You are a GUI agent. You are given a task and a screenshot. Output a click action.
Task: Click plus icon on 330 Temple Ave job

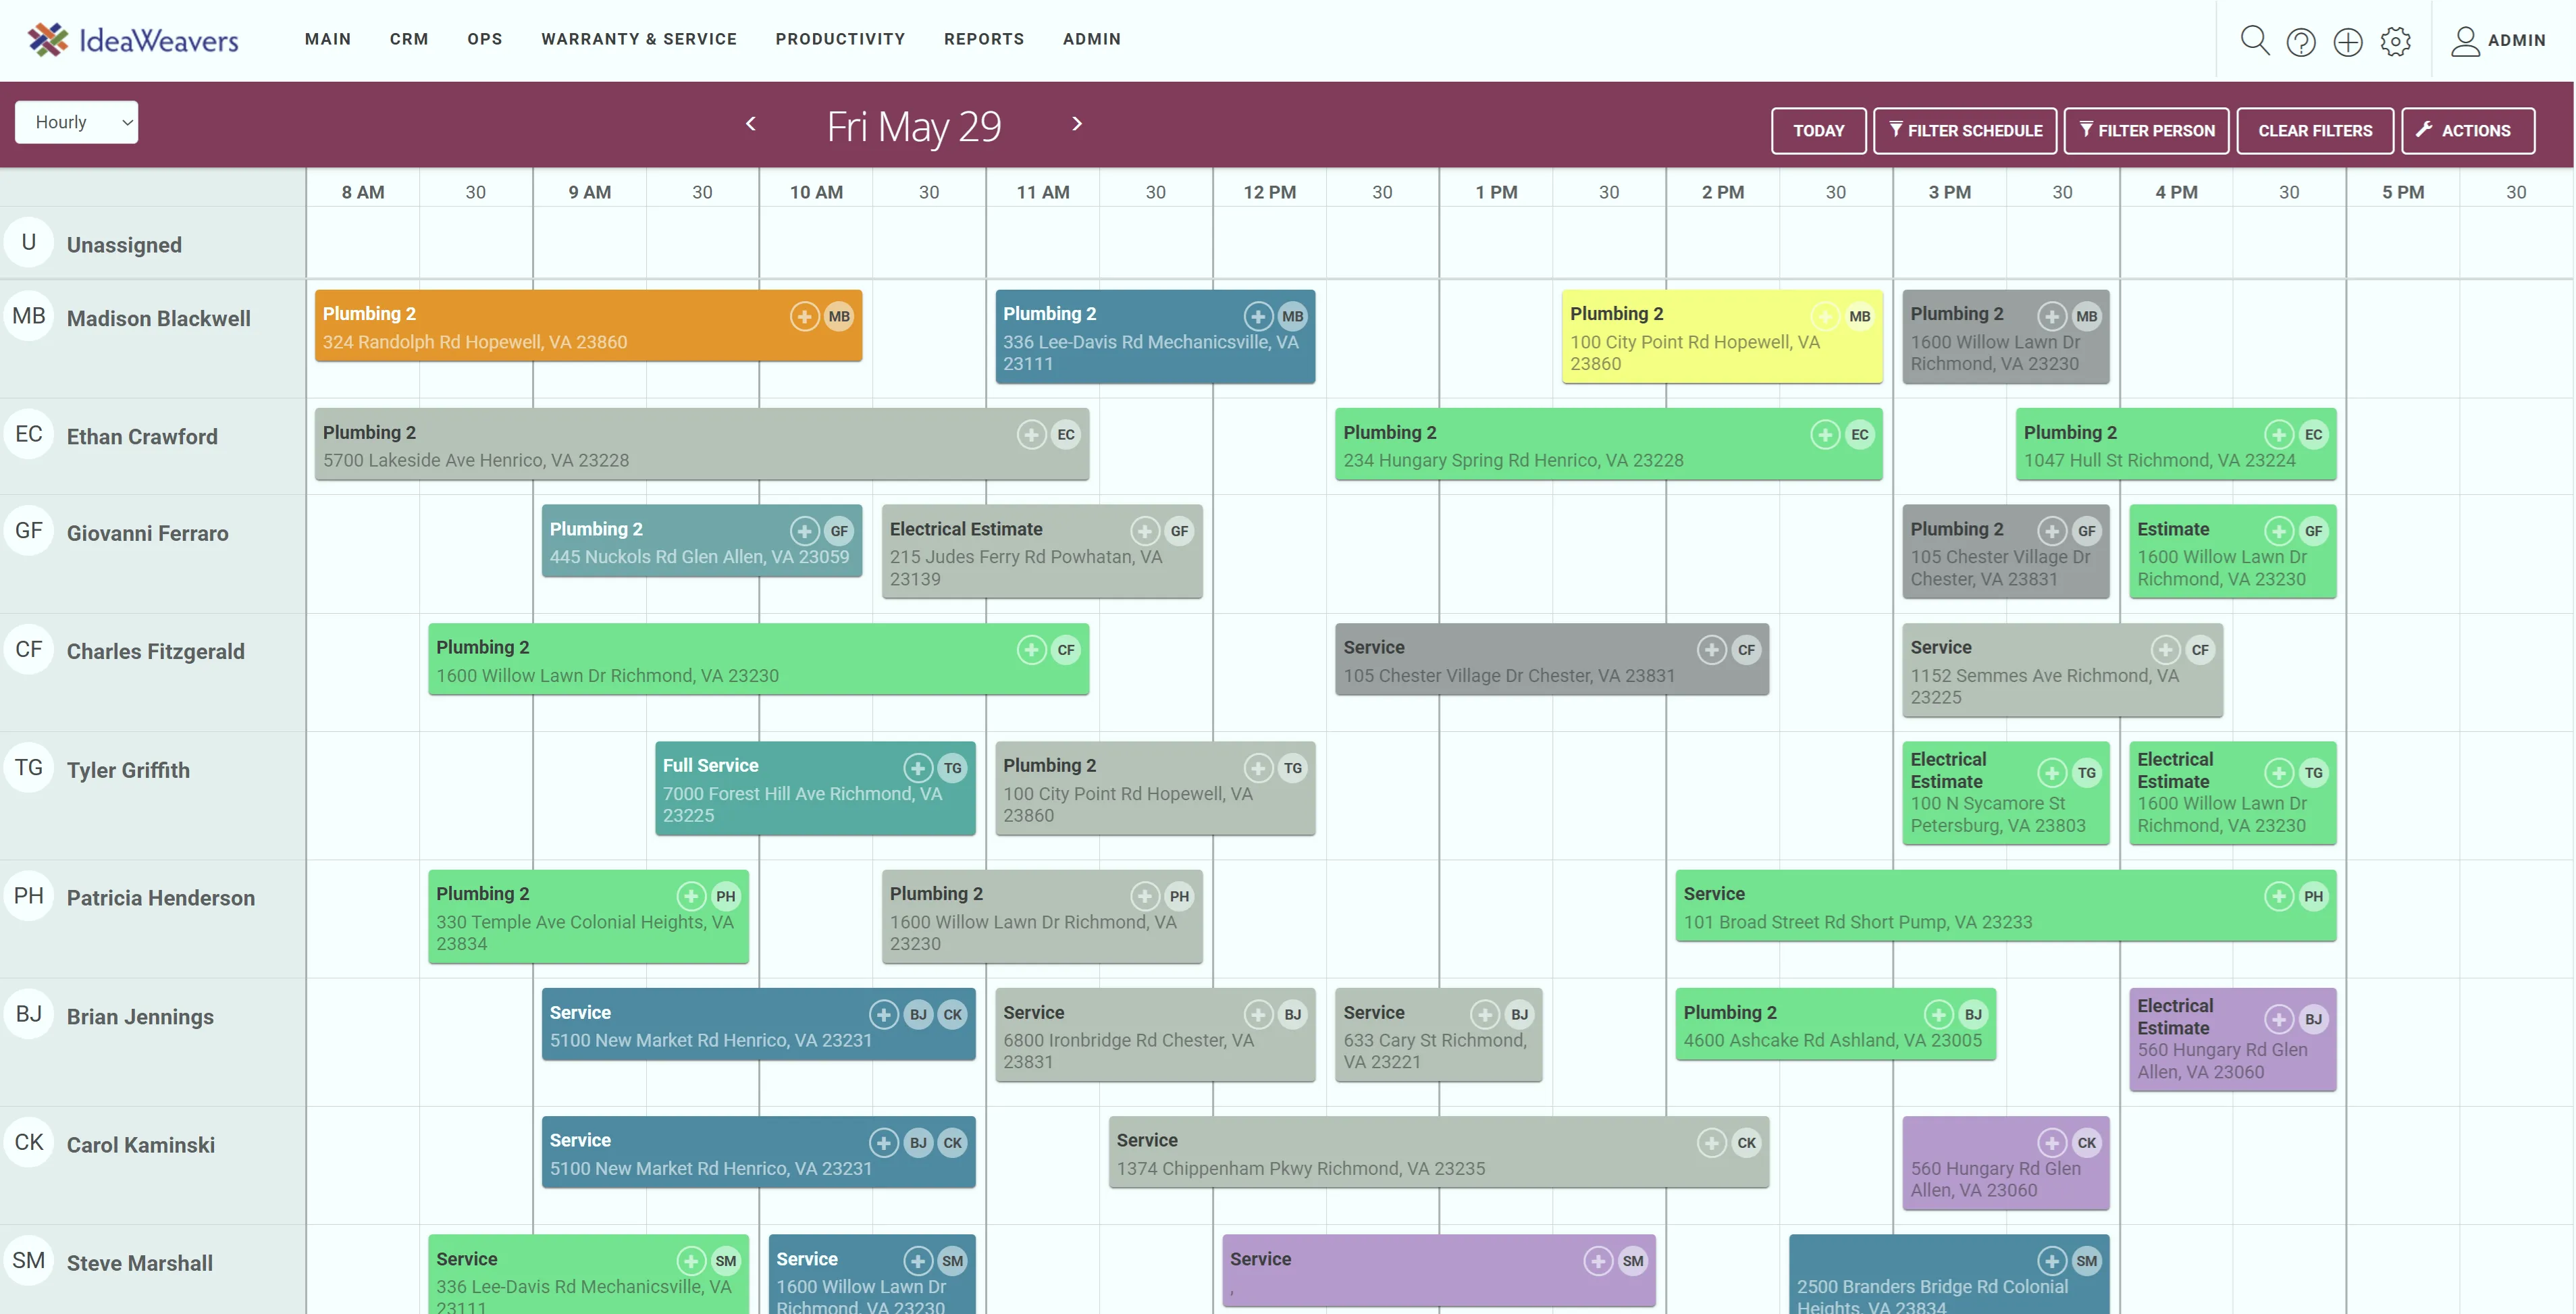[x=691, y=896]
